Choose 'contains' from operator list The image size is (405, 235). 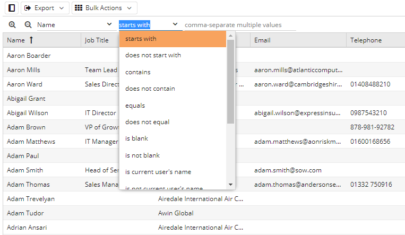pyautogui.click(x=138, y=72)
